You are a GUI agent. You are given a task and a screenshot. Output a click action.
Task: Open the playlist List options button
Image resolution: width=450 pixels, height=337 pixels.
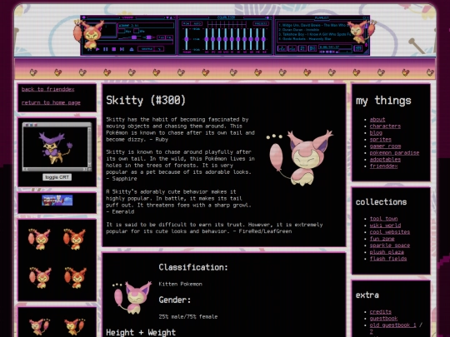358,48
